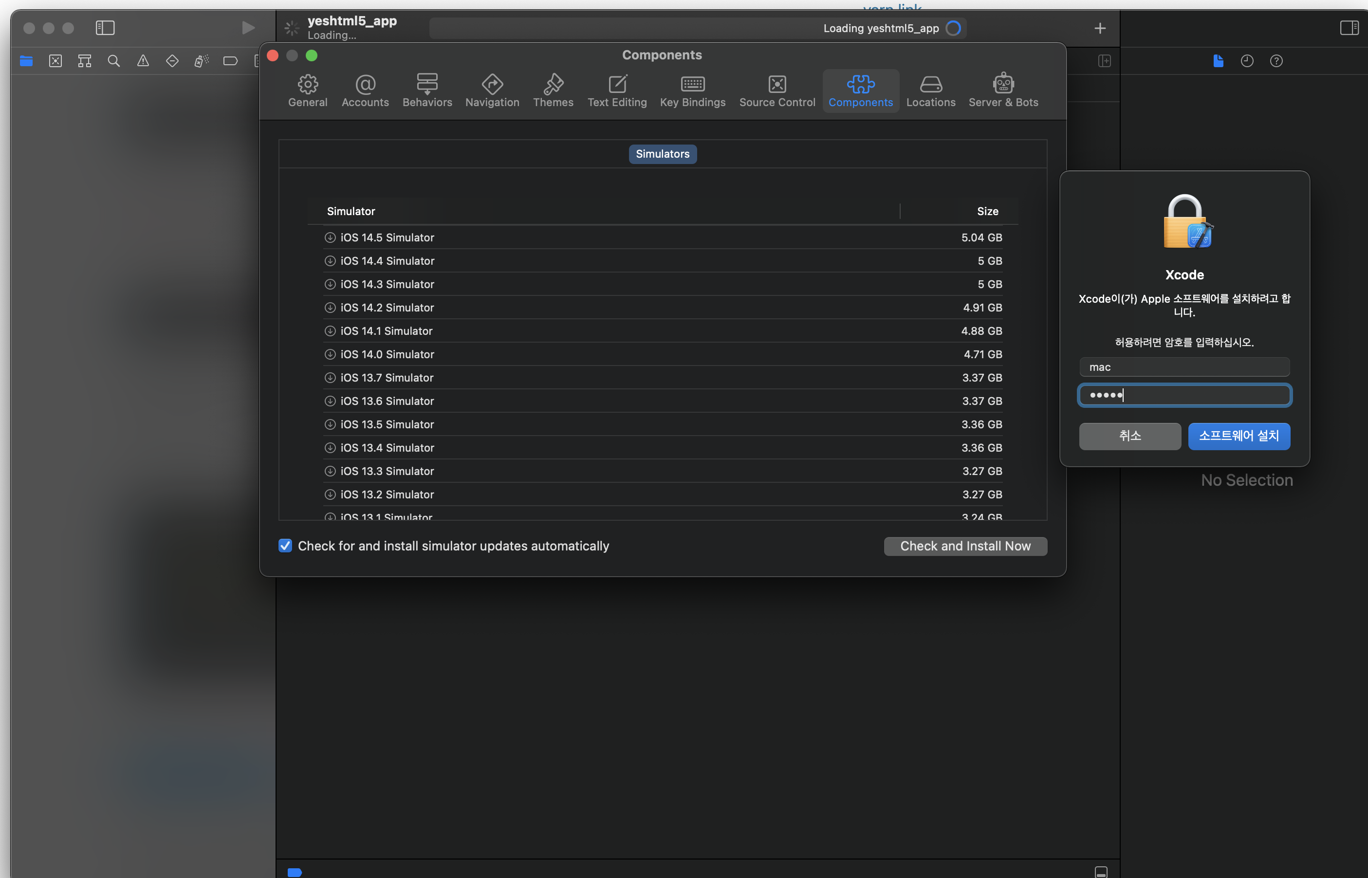The height and width of the screenshot is (878, 1368).
Task: Toggle the navigator sidebar in Xcode toolbar
Action: (x=105, y=27)
